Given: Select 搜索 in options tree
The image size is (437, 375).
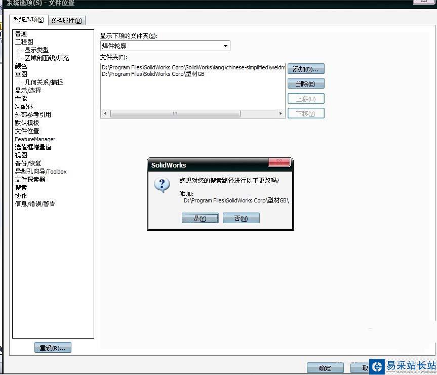Looking at the screenshot, I should pos(21,187).
